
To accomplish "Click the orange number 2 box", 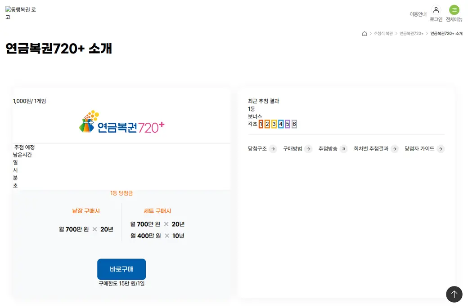I will click(267, 124).
